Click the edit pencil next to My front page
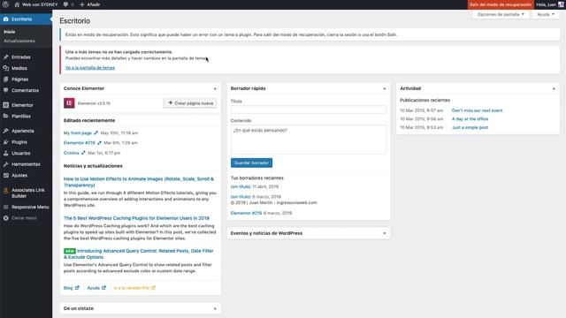Screen dimensions: 566x318 click(x=96, y=133)
